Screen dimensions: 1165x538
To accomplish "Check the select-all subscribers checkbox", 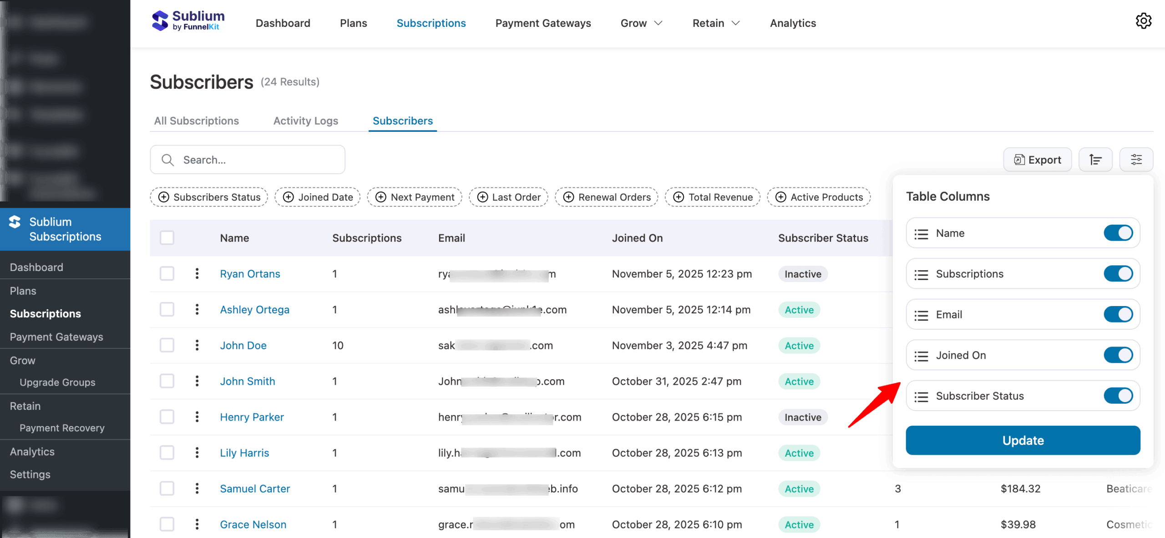I will click(167, 237).
